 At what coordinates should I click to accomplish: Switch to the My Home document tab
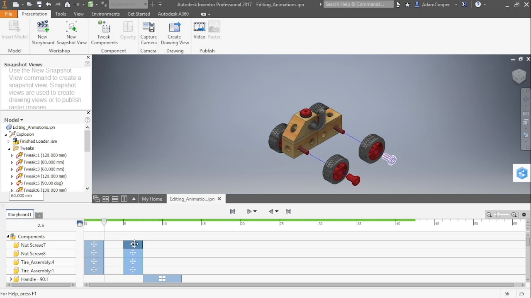pos(152,199)
